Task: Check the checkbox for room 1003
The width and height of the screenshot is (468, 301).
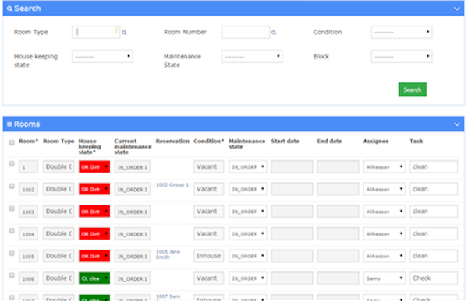Action: (12, 208)
